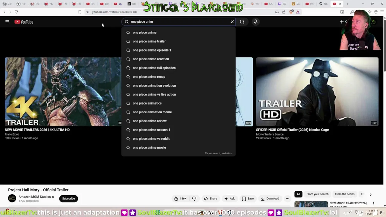Open 'NEW MOVIE TRAILERS 2026 | 4K ULTRA HD' title

[37, 130]
